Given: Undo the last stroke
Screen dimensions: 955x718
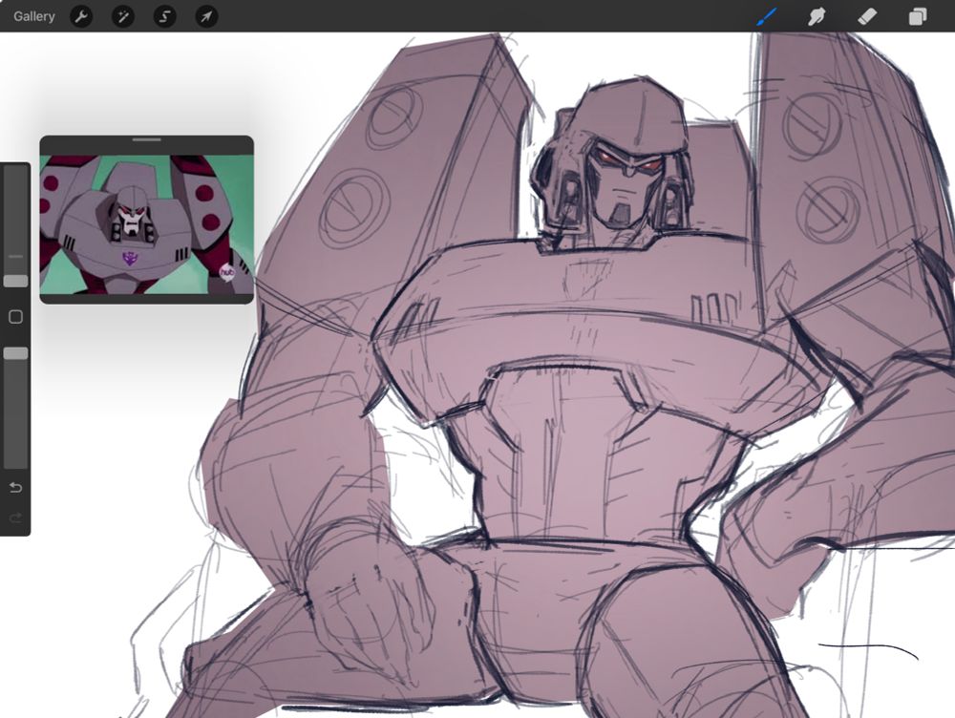Looking at the screenshot, I should 16,488.
